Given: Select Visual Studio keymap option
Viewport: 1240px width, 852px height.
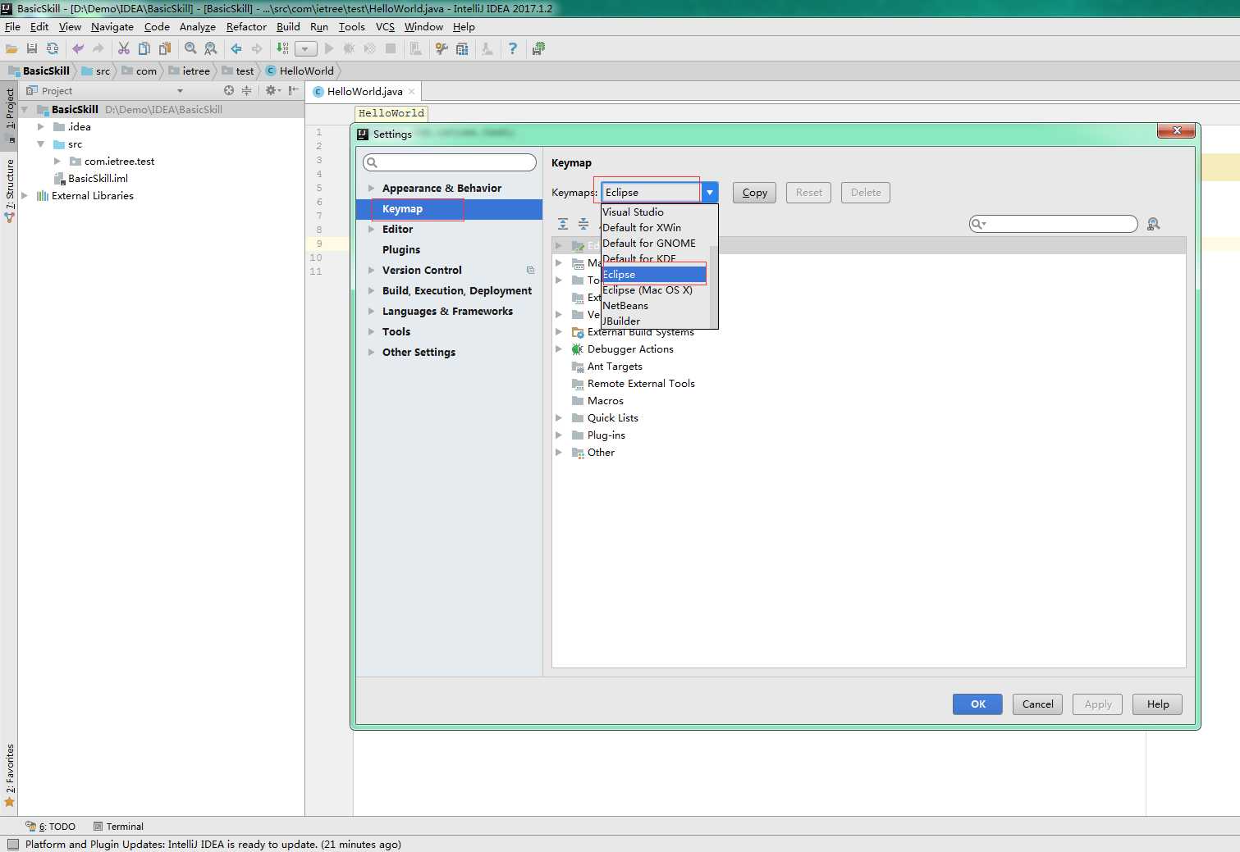Looking at the screenshot, I should (x=654, y=212).
